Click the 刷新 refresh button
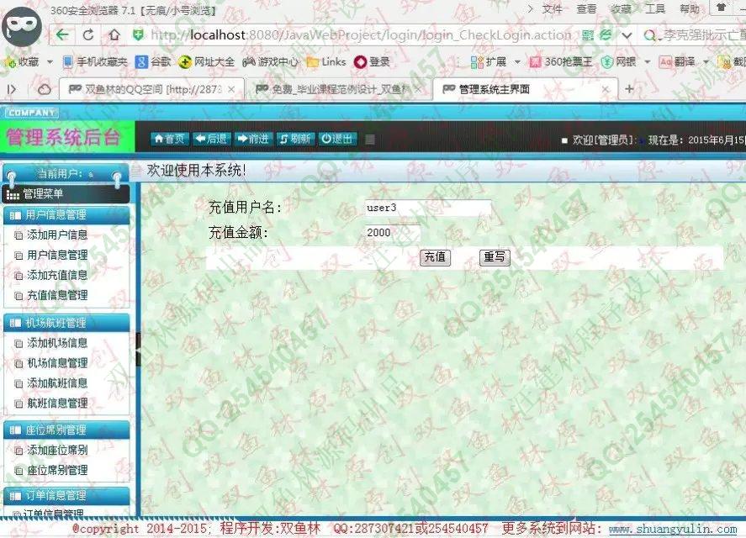The width and height of the screenshot is (746, 538). pyautogui.click(x=294, y=139)
